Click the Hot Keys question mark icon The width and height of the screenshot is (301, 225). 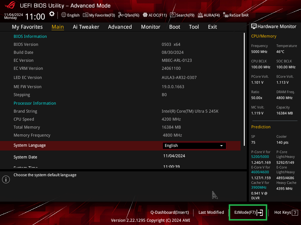pyautogui.click(x=295, y=213)
